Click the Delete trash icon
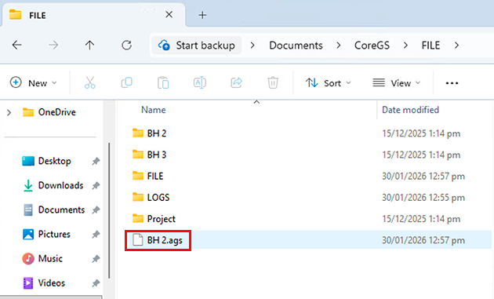 (273, 83)
